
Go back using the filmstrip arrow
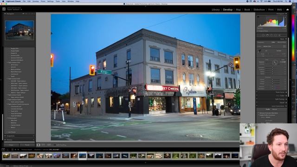(x=15, y=149)
